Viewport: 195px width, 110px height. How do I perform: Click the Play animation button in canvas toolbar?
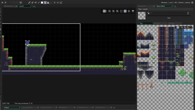pyautogui.click(x=129, y=11)
